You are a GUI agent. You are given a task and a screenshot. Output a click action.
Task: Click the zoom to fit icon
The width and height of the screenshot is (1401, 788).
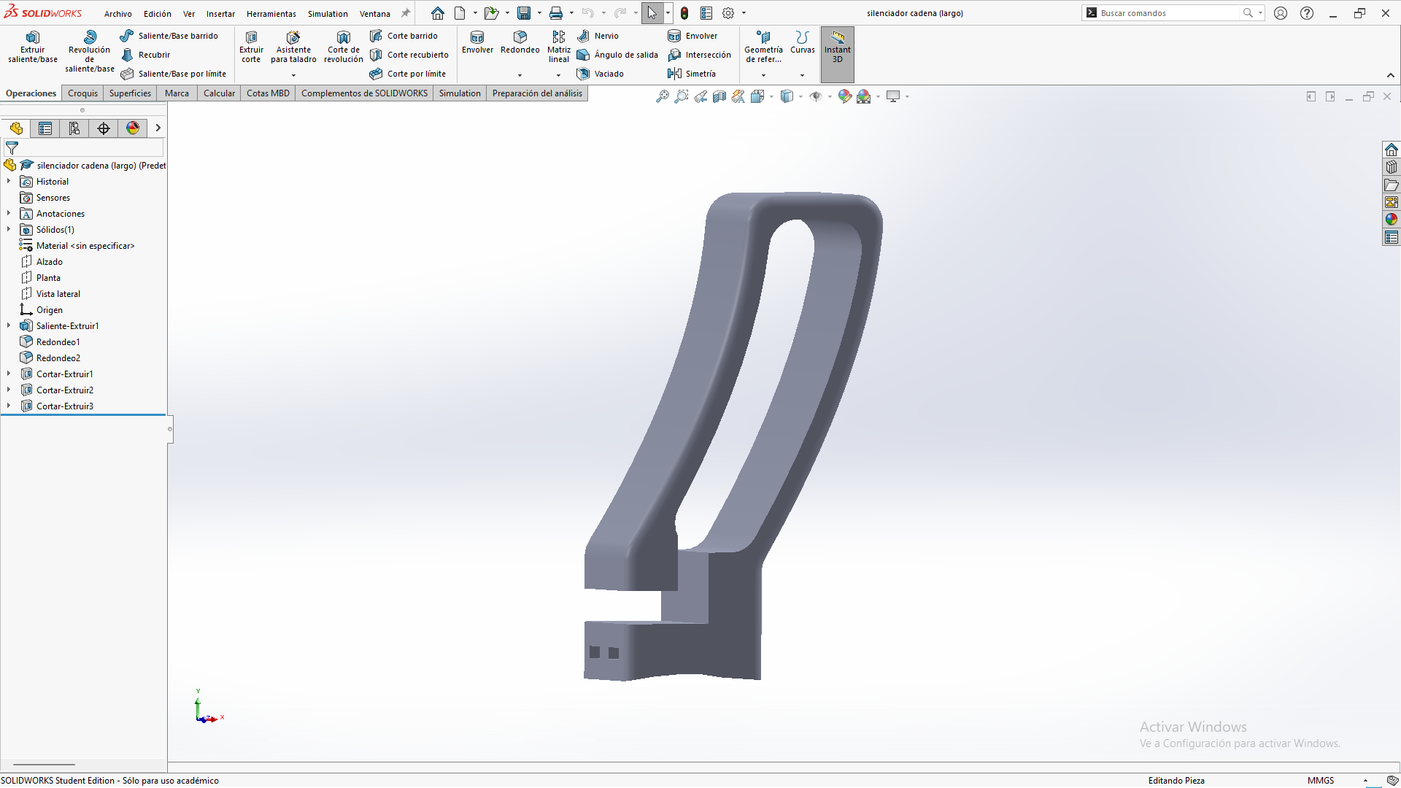(662, 96)
